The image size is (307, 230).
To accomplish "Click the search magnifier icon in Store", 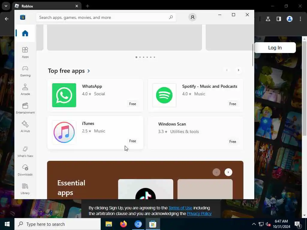I will click(x=171, y=17).
